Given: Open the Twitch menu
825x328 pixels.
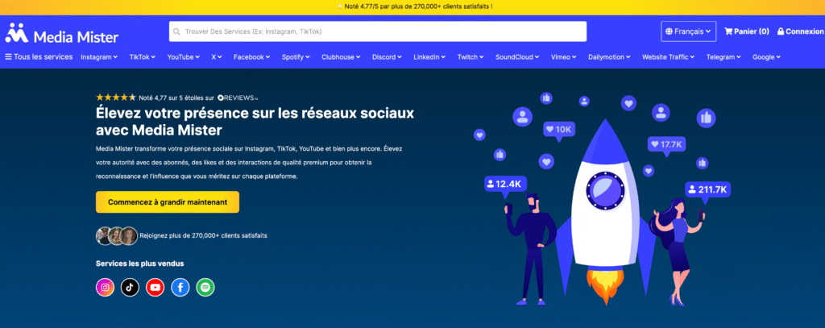Looking at the screenshot, I should (471, 57).
